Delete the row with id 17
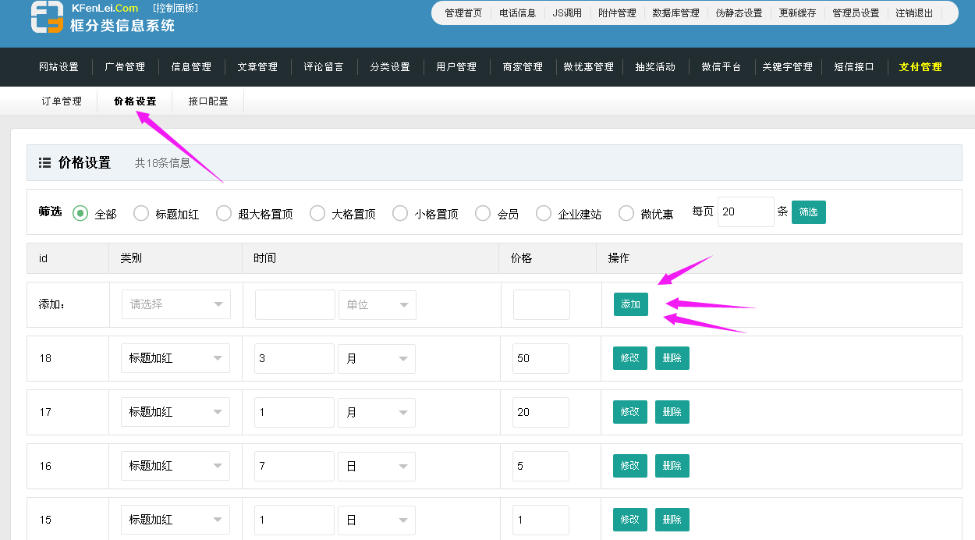The image size is (975, 540). (x=672, y=412)
